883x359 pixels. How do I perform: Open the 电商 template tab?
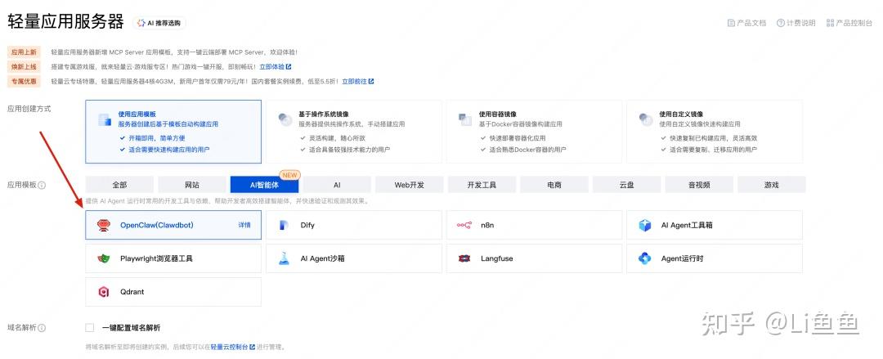[554, 185]
